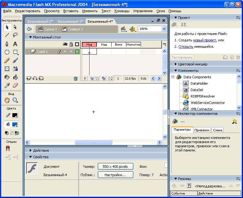243x198 pixels.
Task: Click the Add Motion Guide icon
Action: tap(35, 78)
